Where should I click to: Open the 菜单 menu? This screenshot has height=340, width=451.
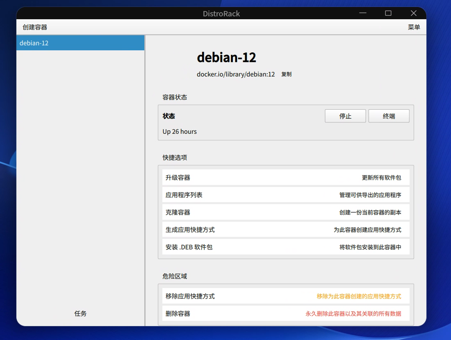pos(414,27)
